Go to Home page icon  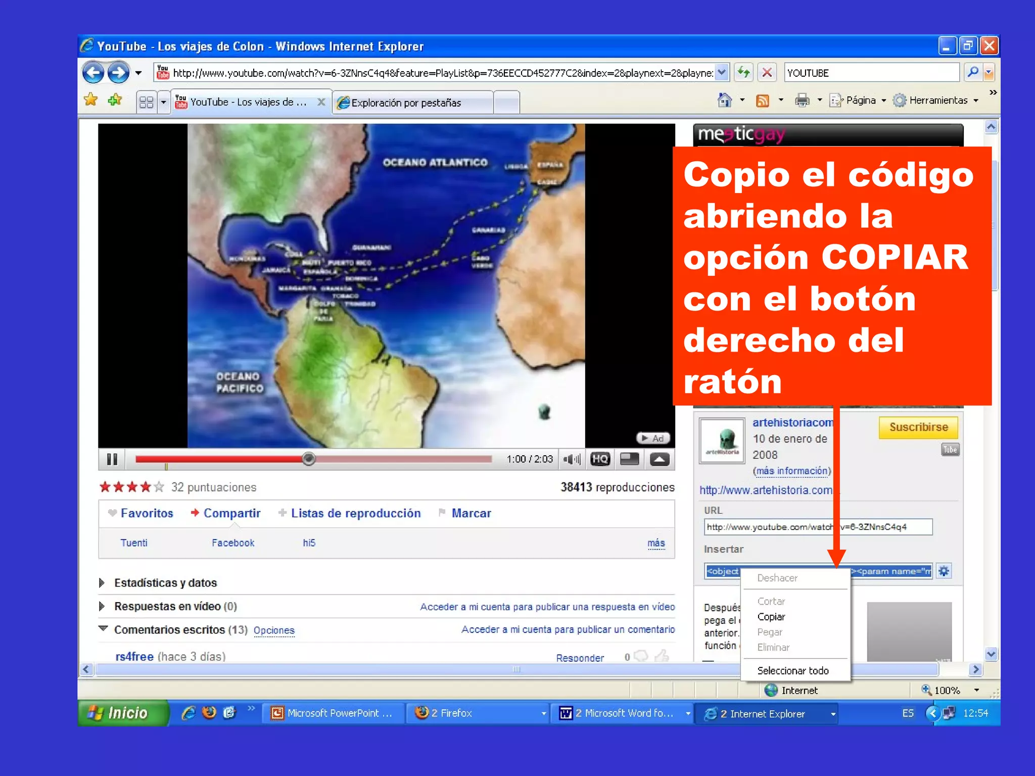coord(724,100)
